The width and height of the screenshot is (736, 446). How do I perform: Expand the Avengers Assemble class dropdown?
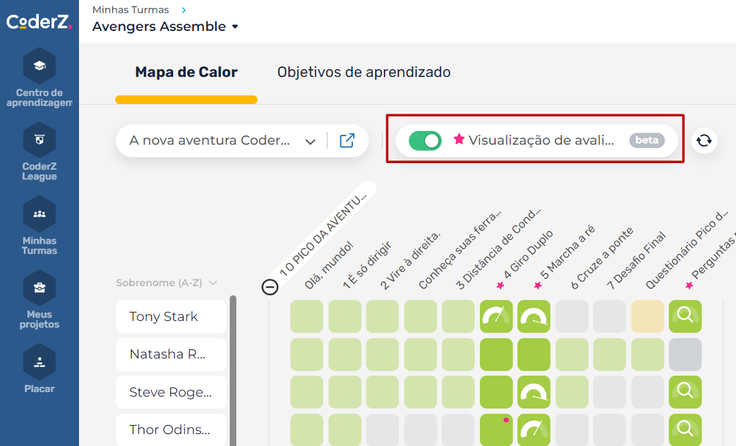click(x=235, y=27)
